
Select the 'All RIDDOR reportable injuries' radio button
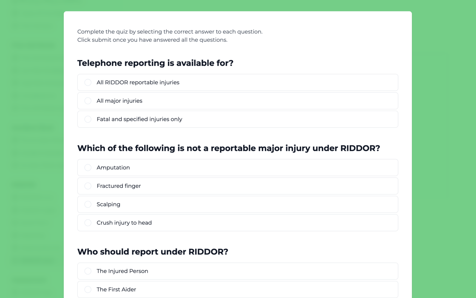pyautogui.click(x=88, y=82)
